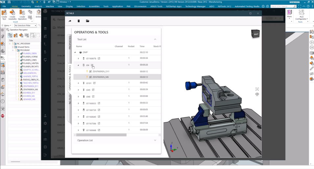
Task: Open the JANUS Tools ribbon tab
Action: pos(156,6)
